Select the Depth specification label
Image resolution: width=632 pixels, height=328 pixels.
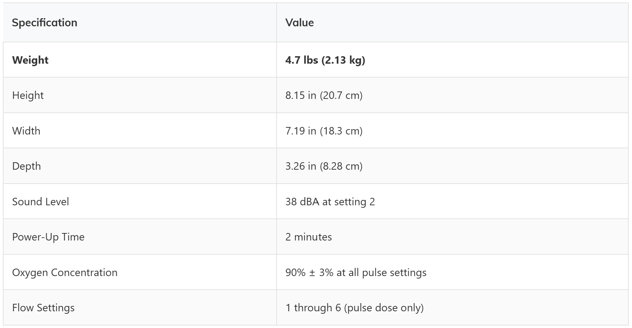point(26,166)
